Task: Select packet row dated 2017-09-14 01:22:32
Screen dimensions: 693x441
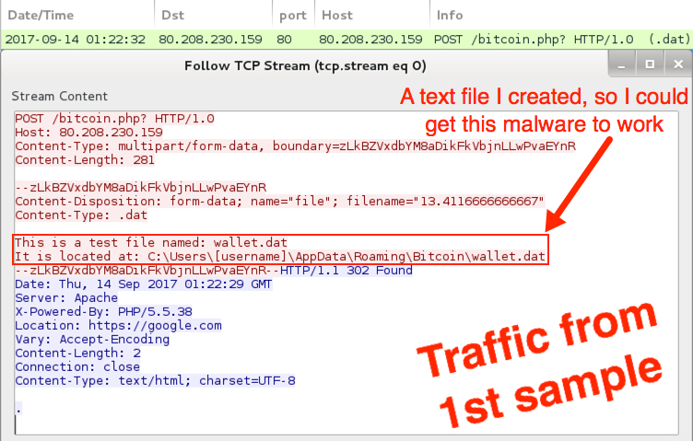Action: tap(346, 40)
